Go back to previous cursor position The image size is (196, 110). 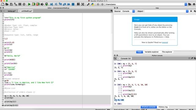pyautogui.click(x=98, y=4)
